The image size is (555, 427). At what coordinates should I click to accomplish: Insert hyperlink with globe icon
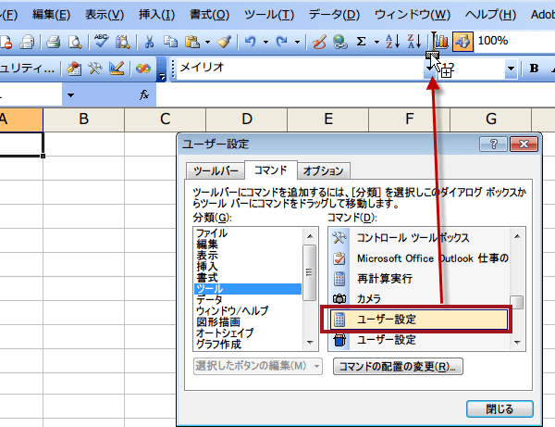point(340,42)
